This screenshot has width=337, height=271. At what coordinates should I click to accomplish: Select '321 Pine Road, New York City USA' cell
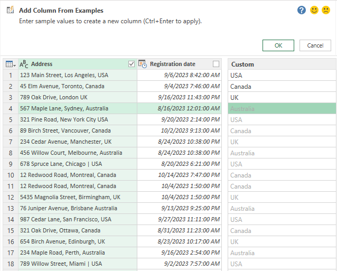(x=78, y=120)
